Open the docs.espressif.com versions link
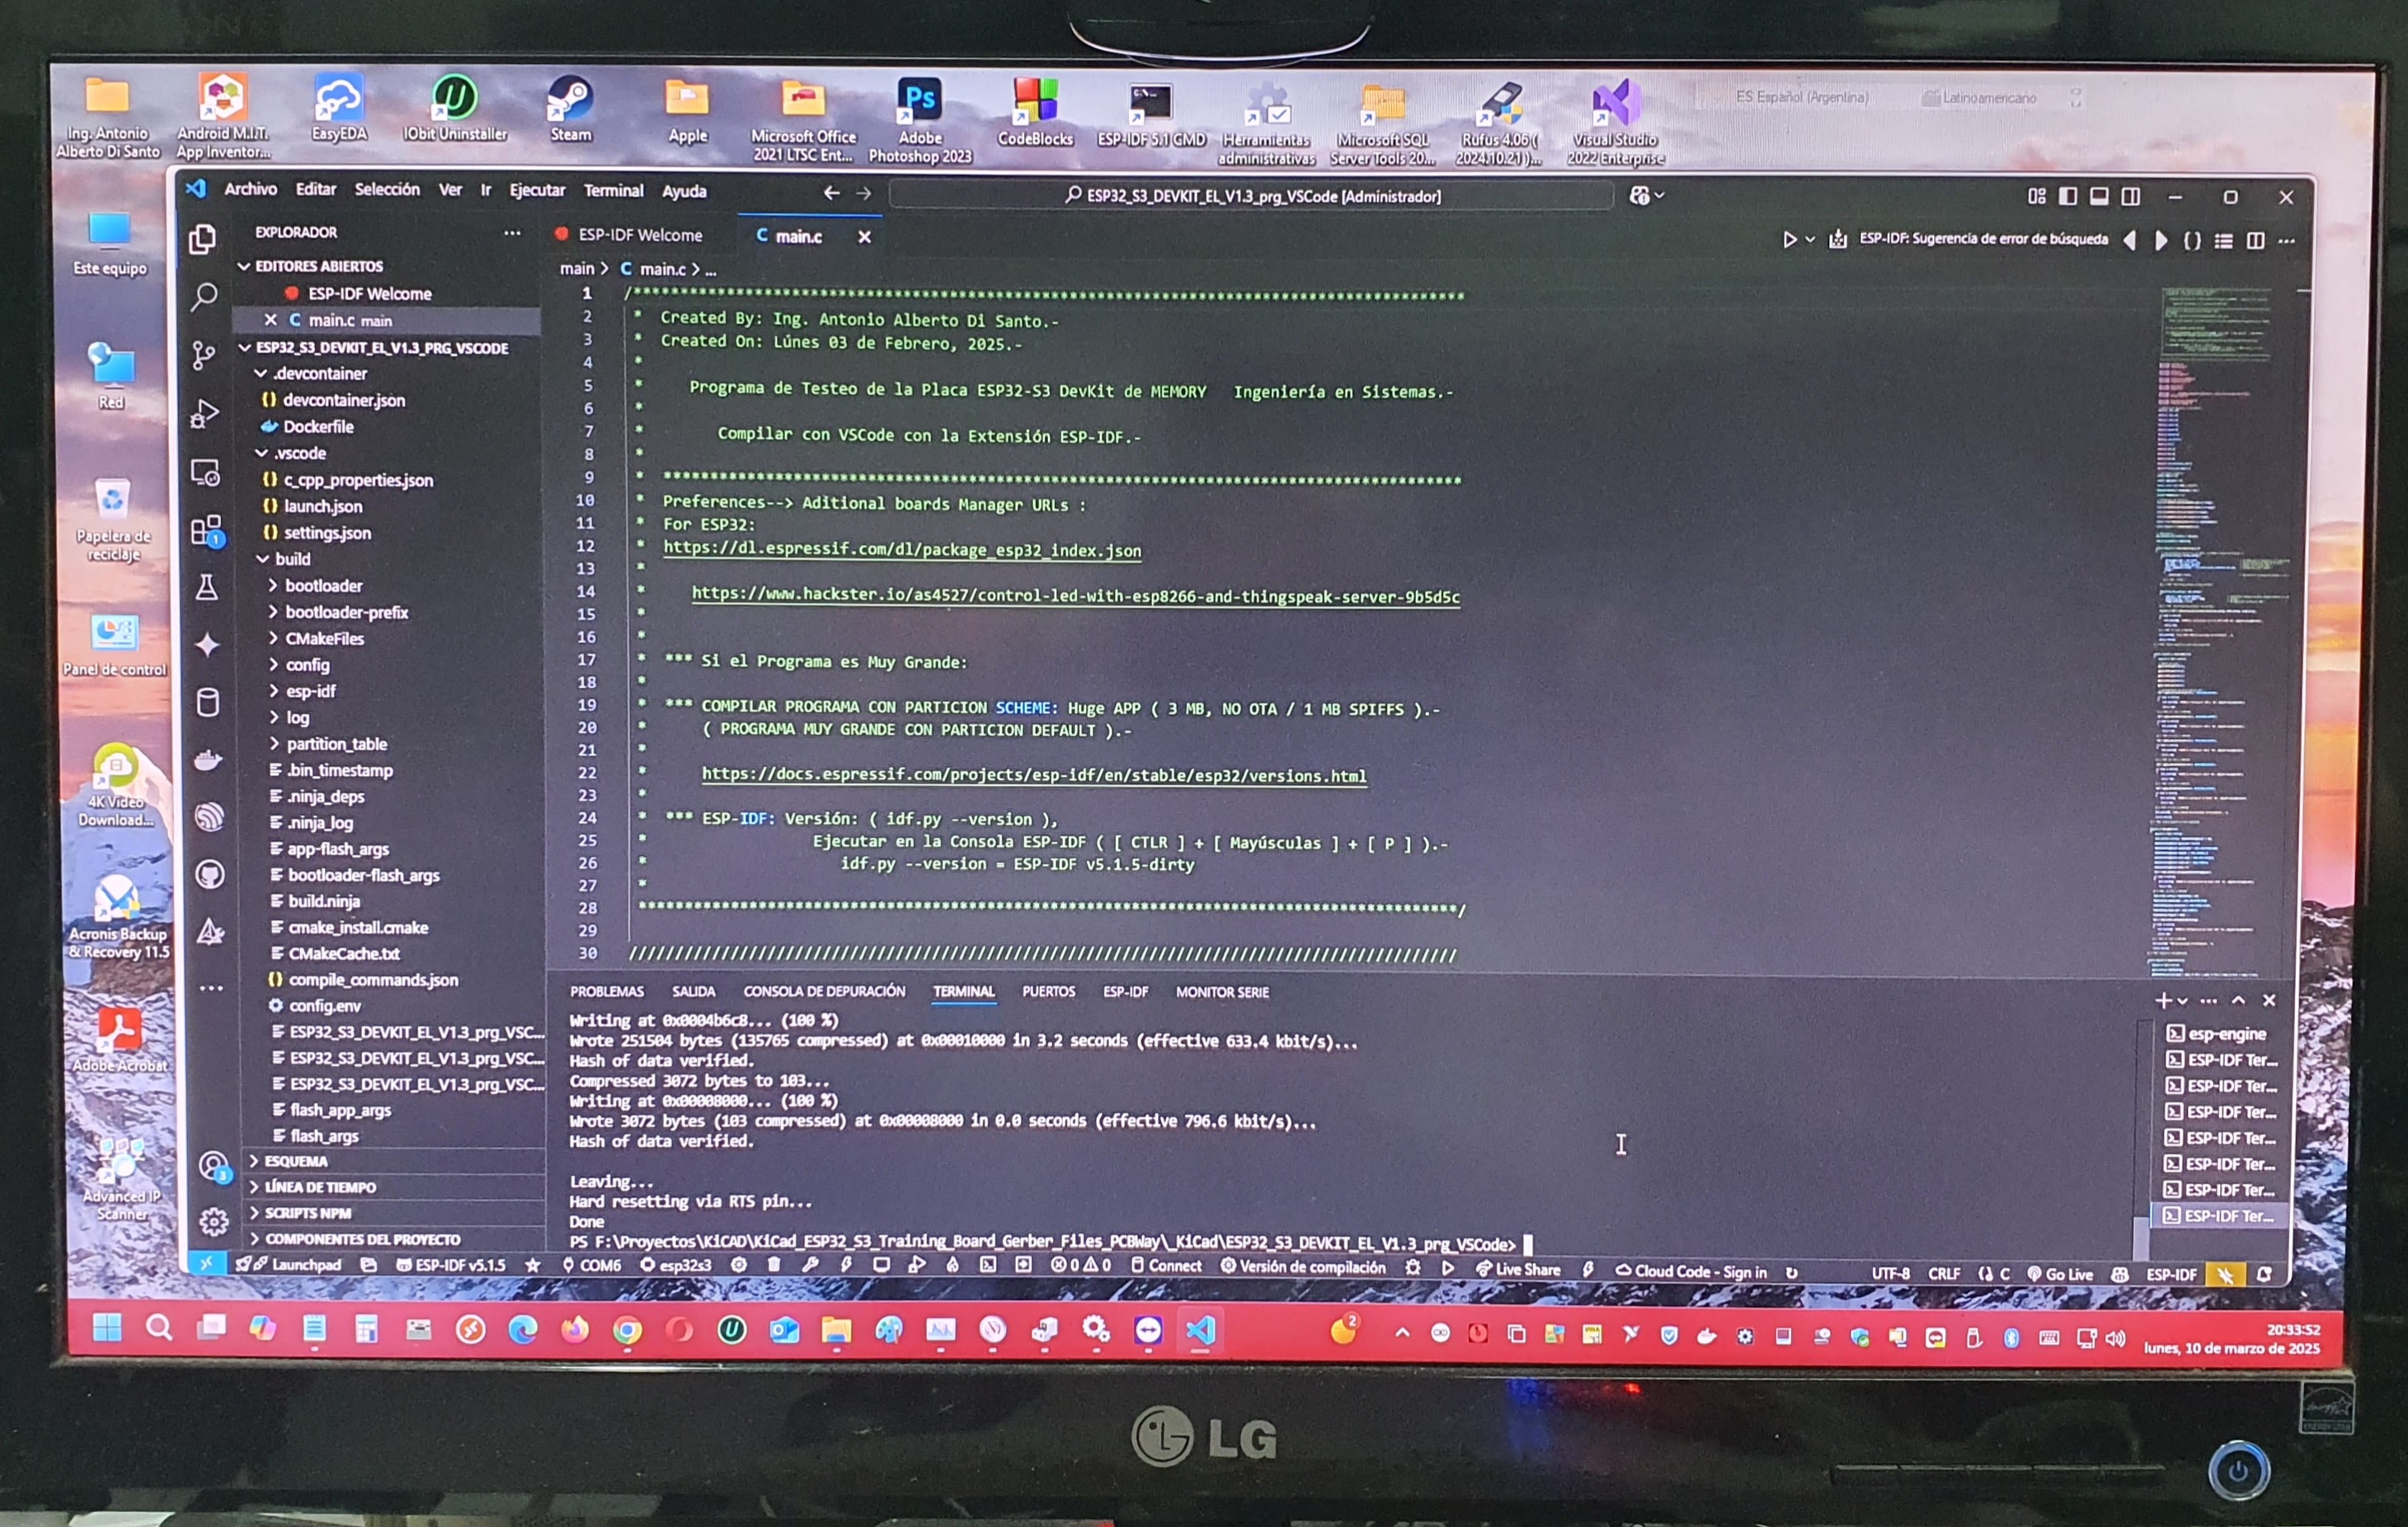The height and width of the screenshot is (1527, 2408). [1033, 775]
